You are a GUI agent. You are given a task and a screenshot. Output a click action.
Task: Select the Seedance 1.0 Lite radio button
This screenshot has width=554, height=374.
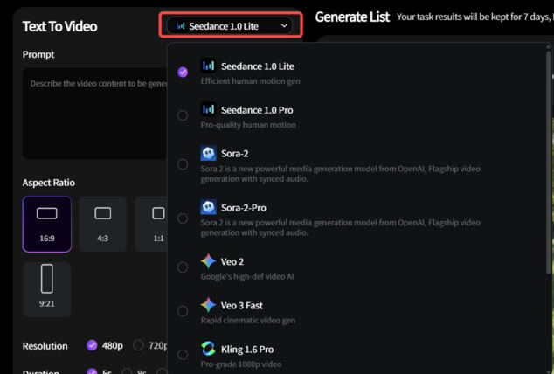pyautogui.click(x=183, y=72)
